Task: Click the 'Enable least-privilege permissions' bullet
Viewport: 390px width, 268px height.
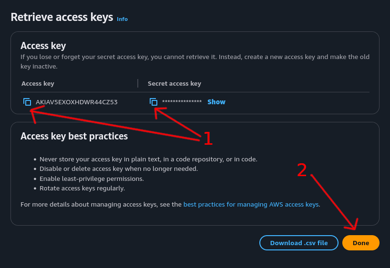Action: 92,179
